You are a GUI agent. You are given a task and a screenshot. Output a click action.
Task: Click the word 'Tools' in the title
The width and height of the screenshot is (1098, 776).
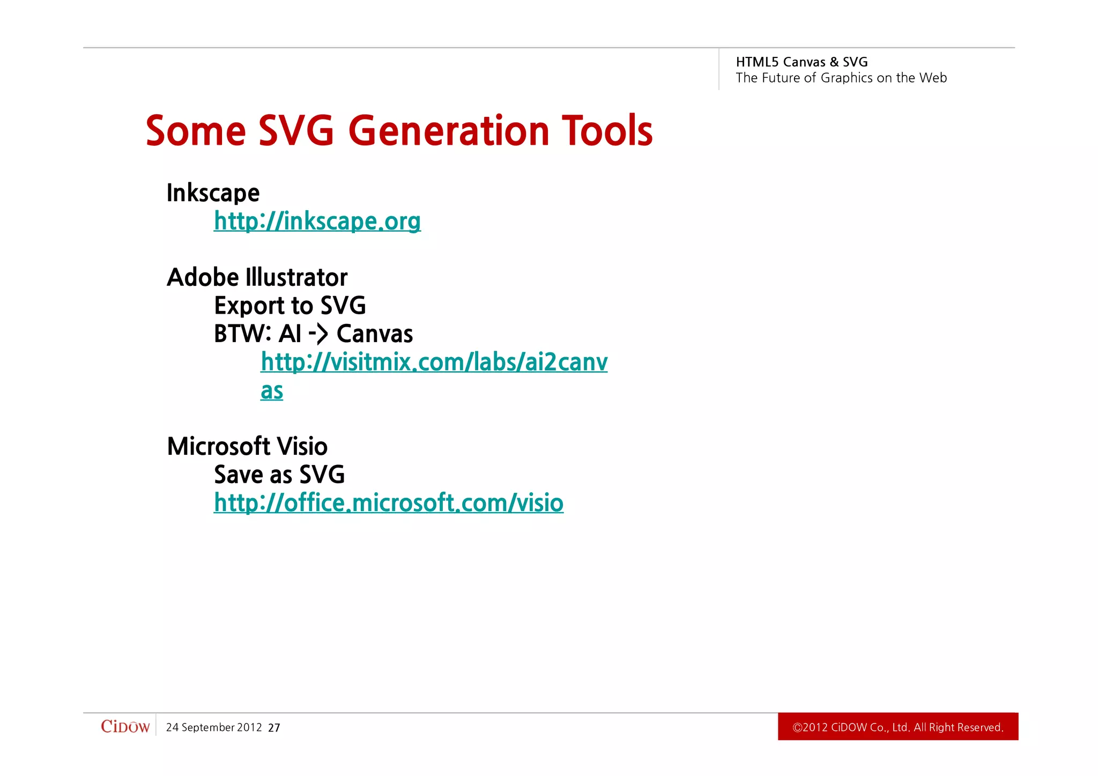pos(607,131)
